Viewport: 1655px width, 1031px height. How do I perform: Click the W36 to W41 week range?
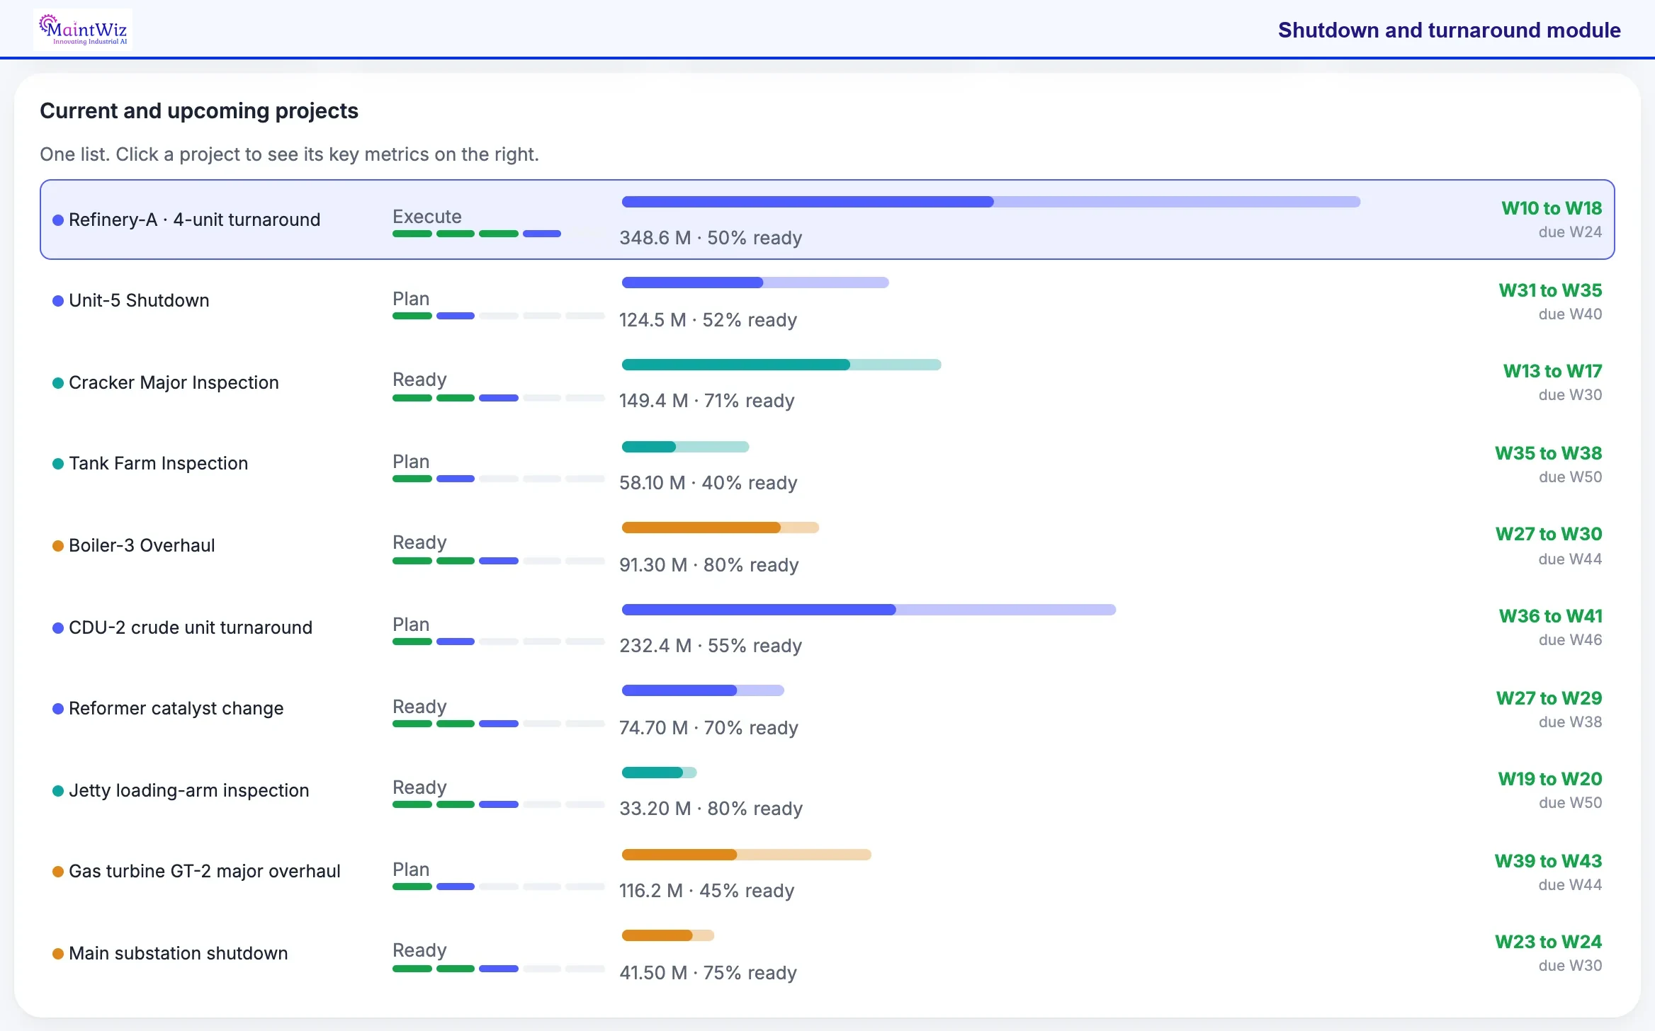coord(1551,616)
